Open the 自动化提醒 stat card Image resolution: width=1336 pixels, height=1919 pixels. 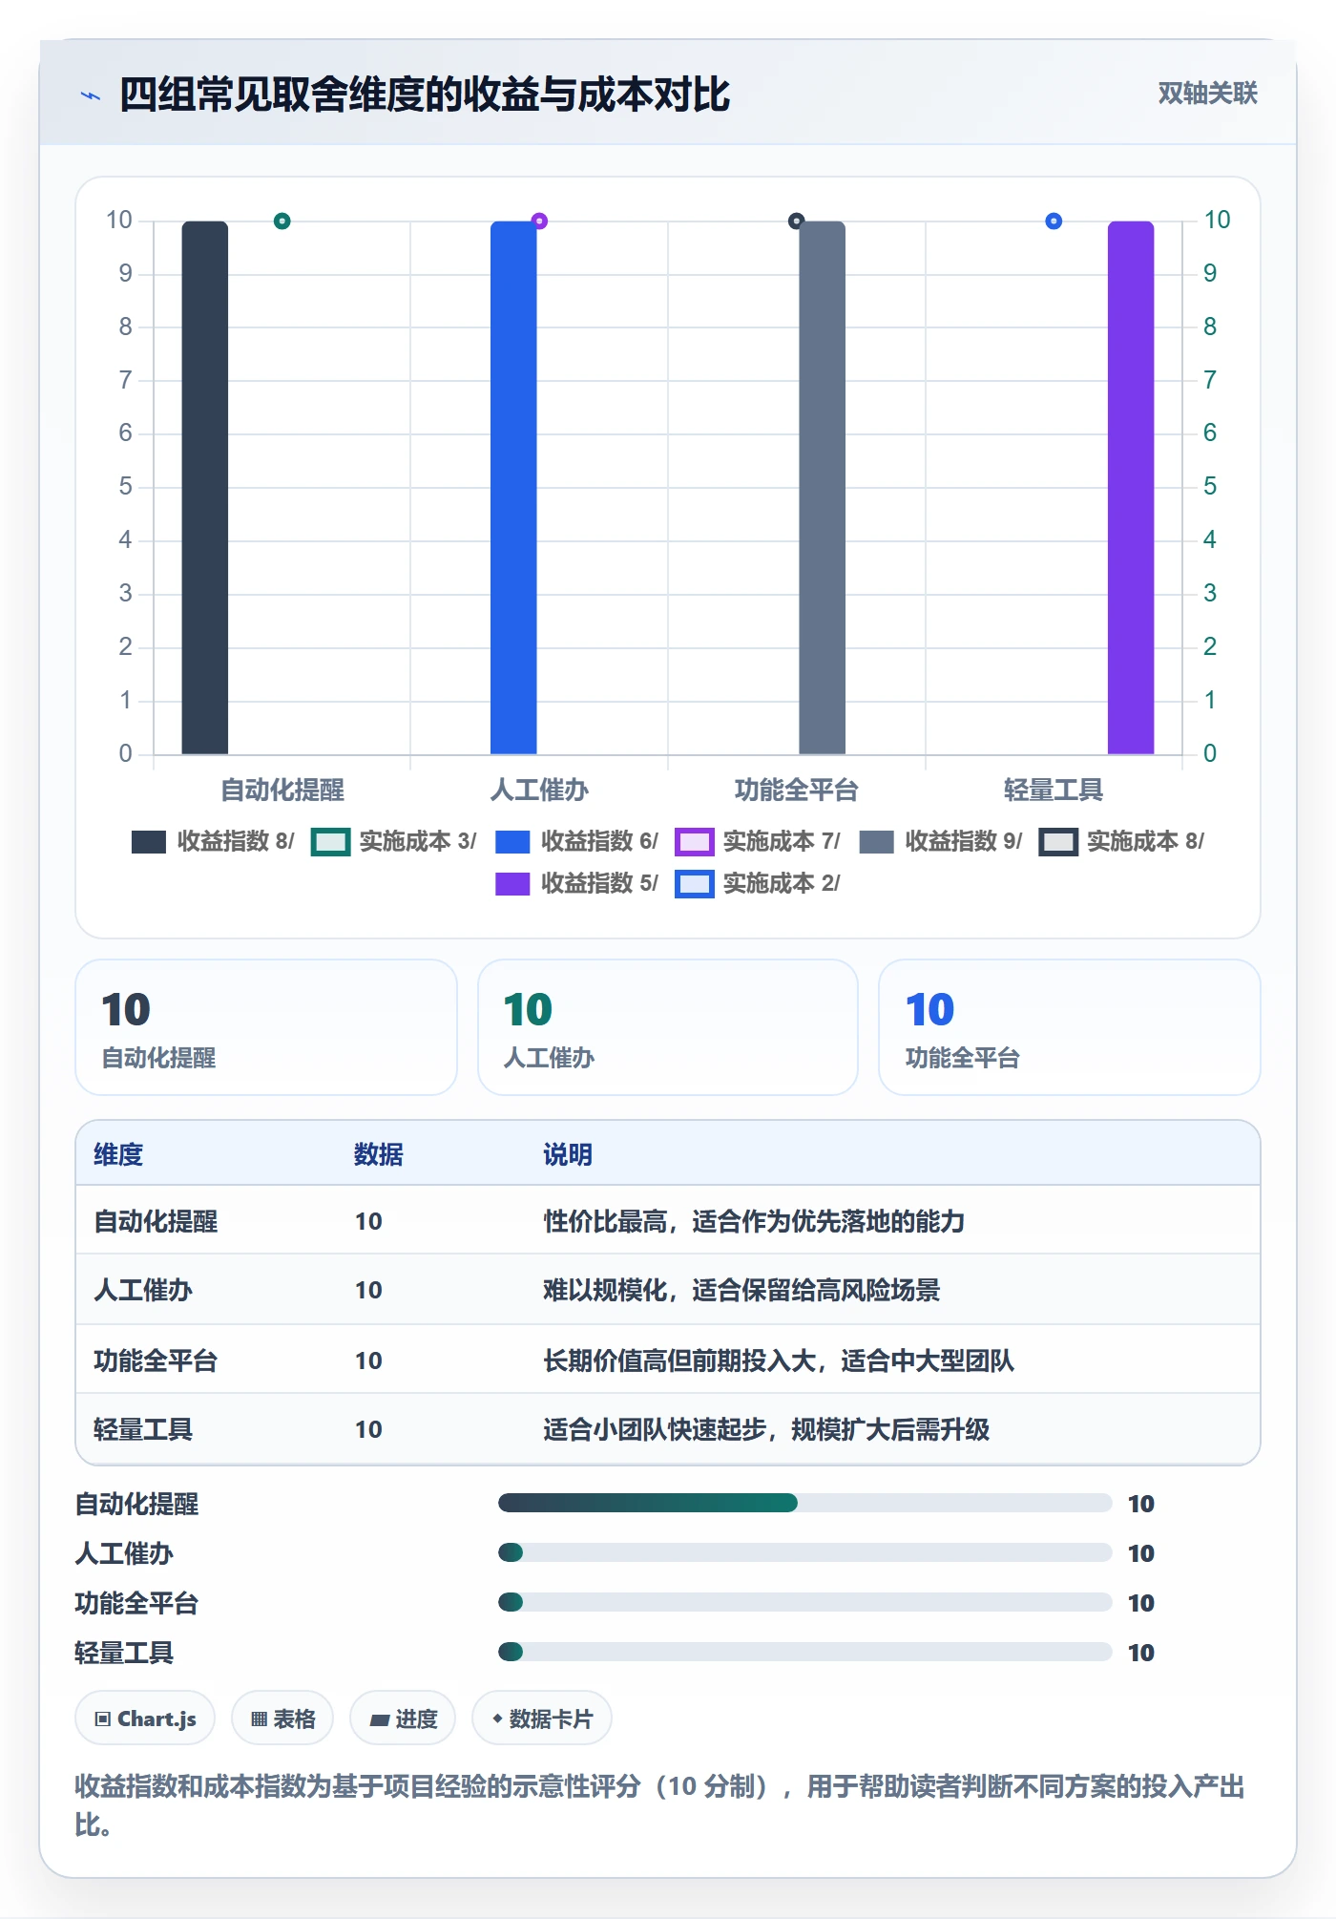click(266, 1027)
